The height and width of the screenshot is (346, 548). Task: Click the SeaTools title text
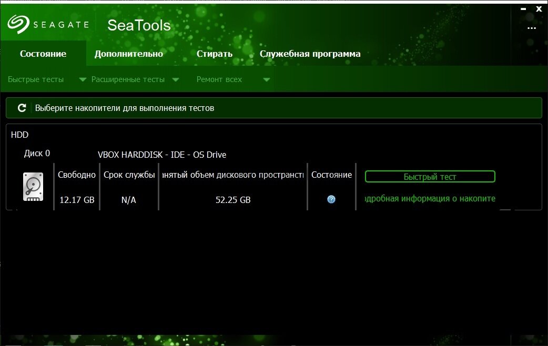(x=139, y=25)
